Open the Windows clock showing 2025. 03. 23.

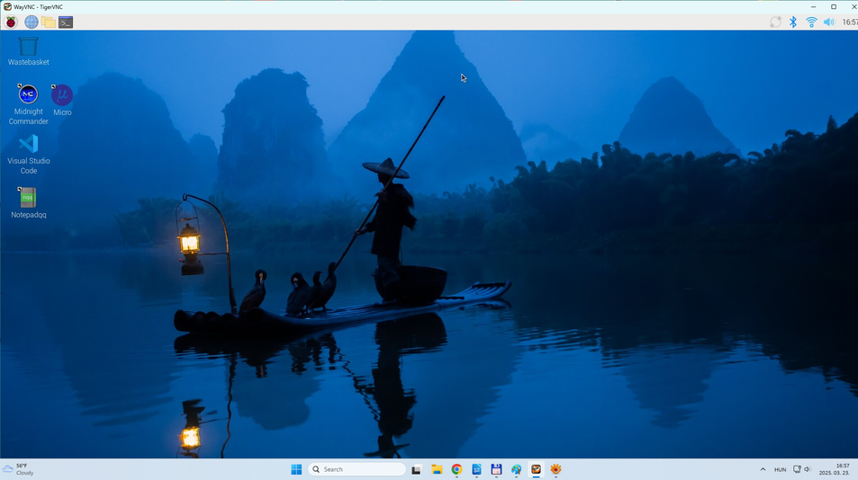pos(835,469)
